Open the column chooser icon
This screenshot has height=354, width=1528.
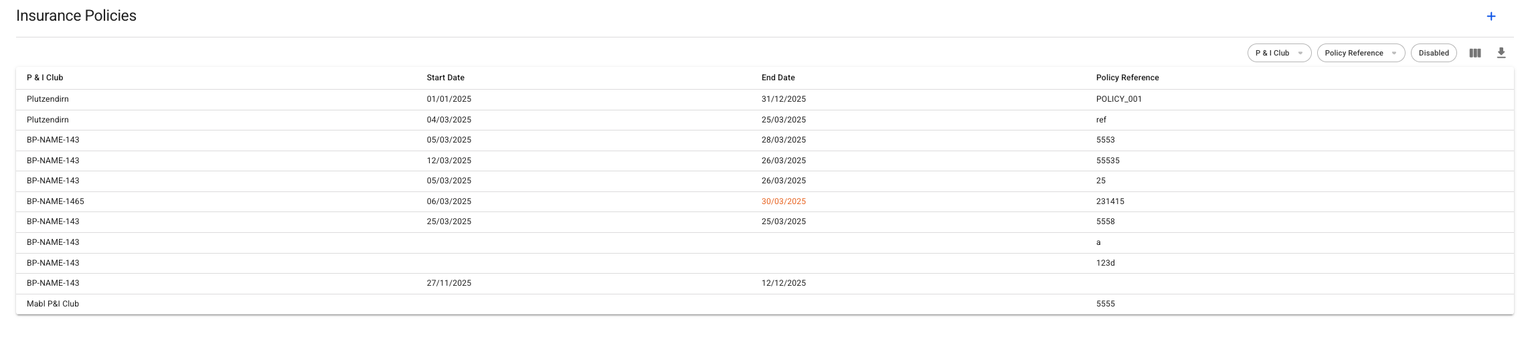[x=1475, y=53]
